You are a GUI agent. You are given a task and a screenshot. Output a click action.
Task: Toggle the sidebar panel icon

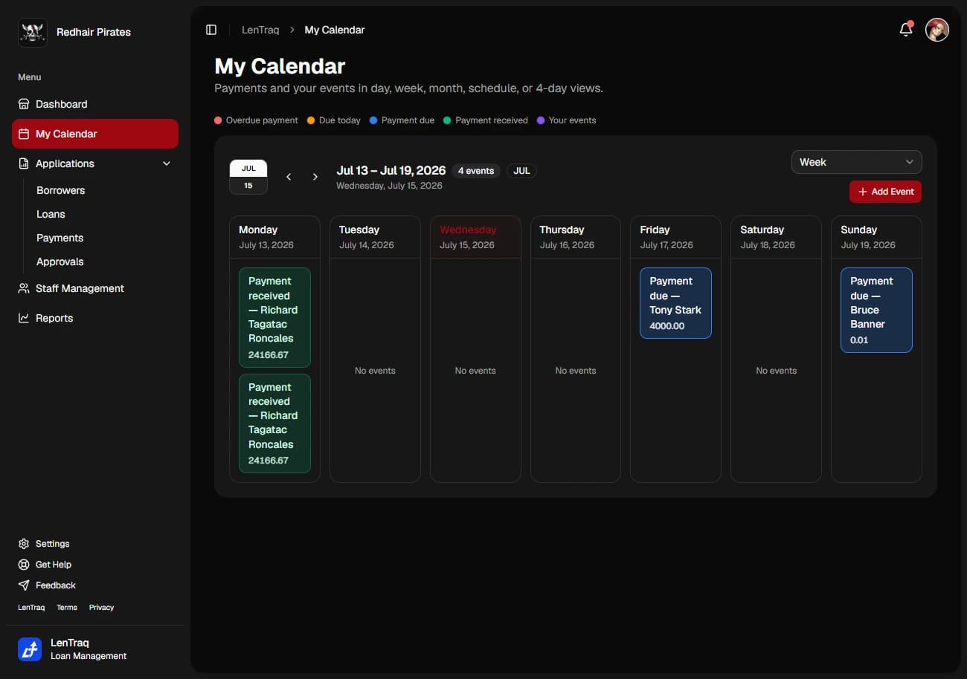[211, 30]
